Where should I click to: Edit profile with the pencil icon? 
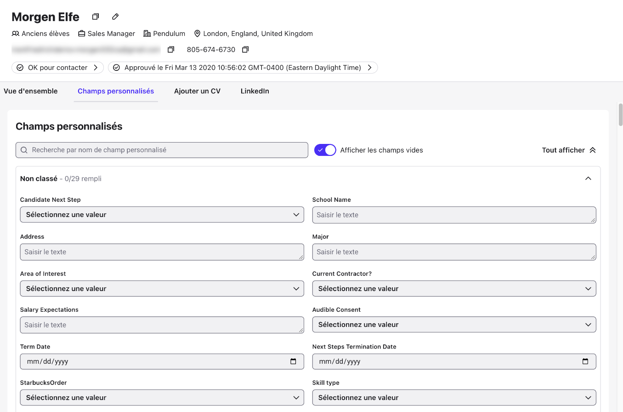click(x=115, y=17)
